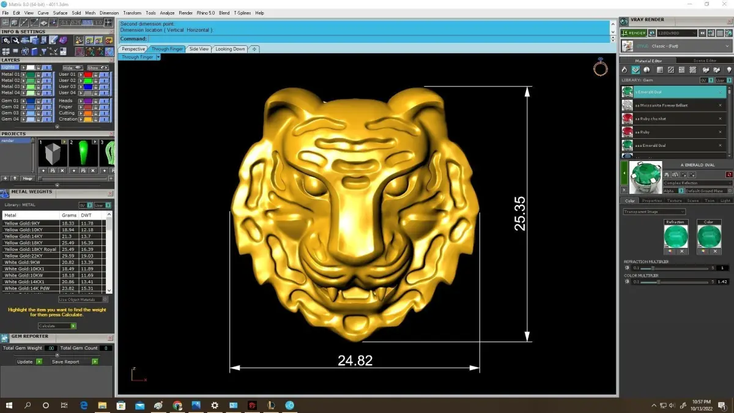Open Microsoft Edge from the taskbar
The image size is (734, 413).
click(84, 405)
